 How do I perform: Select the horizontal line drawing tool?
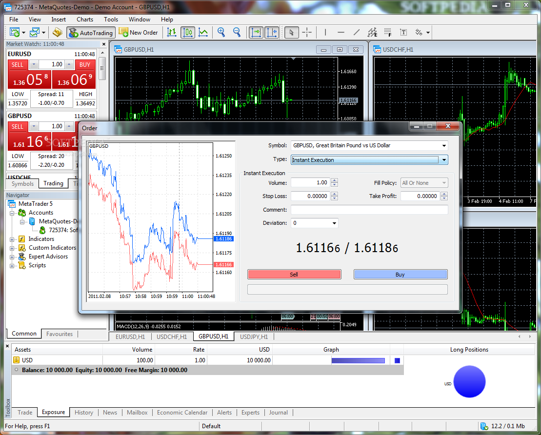click(341, 32)
